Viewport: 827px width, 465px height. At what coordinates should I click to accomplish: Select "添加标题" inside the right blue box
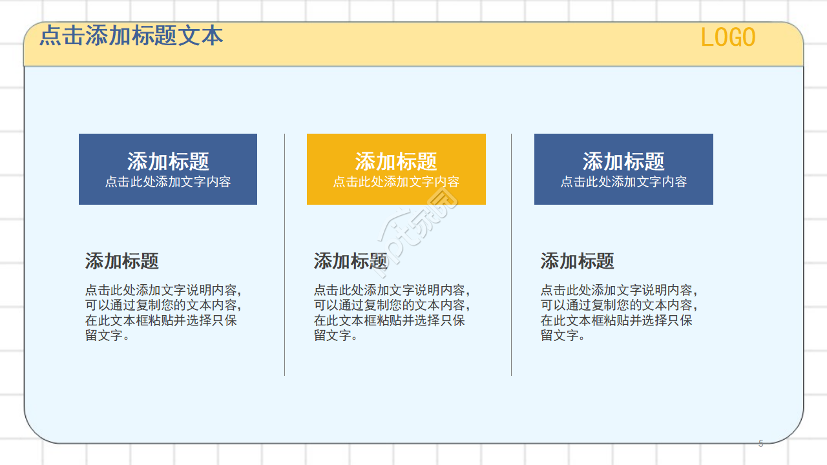coord(623,161)
